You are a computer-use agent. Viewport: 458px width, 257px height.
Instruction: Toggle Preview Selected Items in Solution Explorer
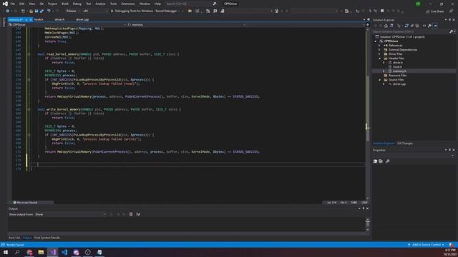click(435, 26)
